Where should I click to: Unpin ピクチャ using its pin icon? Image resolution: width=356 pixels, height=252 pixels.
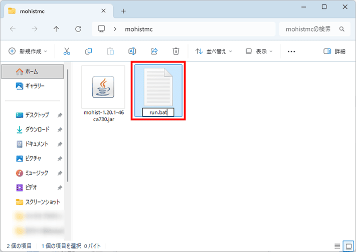pos(60,158)
